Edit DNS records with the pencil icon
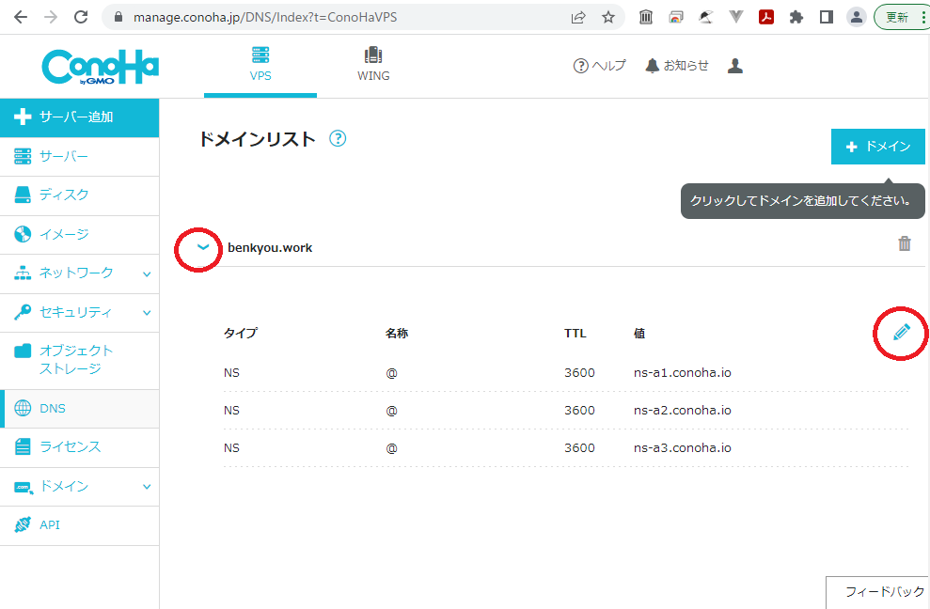 (x=902, y=333)
